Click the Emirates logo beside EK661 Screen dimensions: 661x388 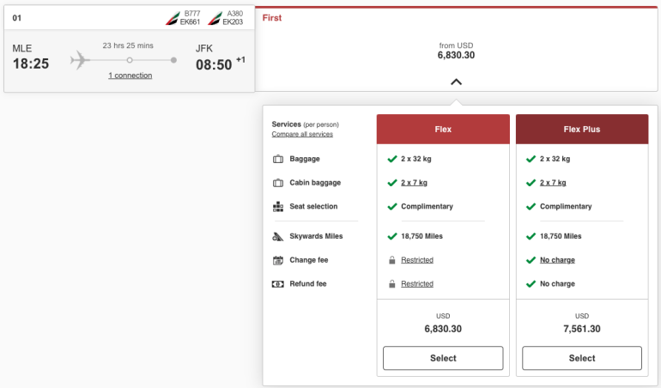pos(172,17)
